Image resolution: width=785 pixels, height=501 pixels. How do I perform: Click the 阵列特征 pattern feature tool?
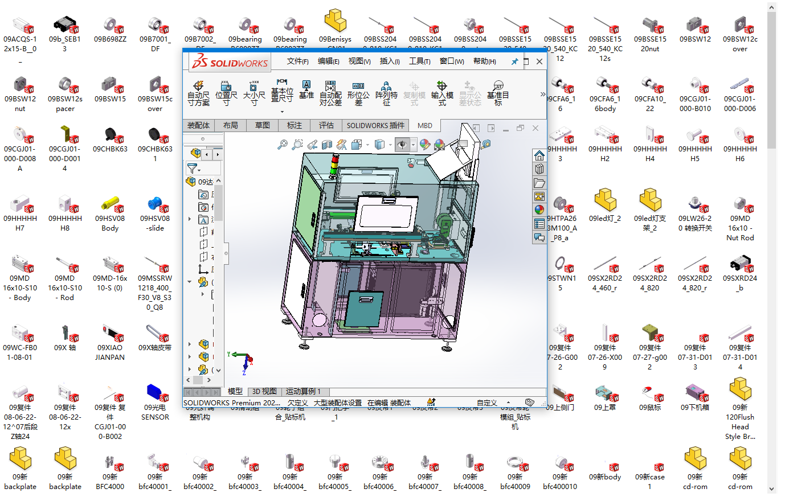(x=386, y=93)
